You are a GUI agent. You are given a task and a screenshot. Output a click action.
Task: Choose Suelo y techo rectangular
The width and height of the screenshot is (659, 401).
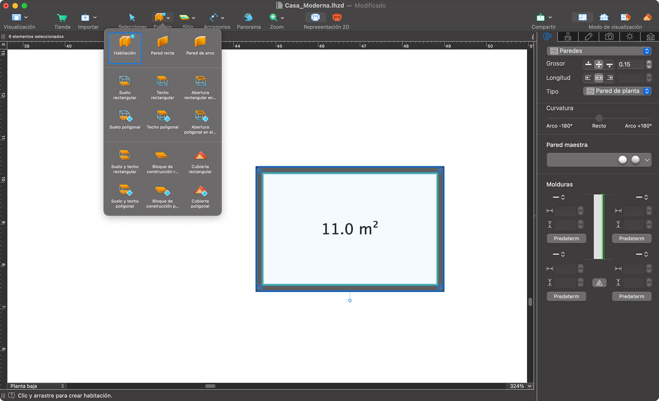tap(125, 162)
